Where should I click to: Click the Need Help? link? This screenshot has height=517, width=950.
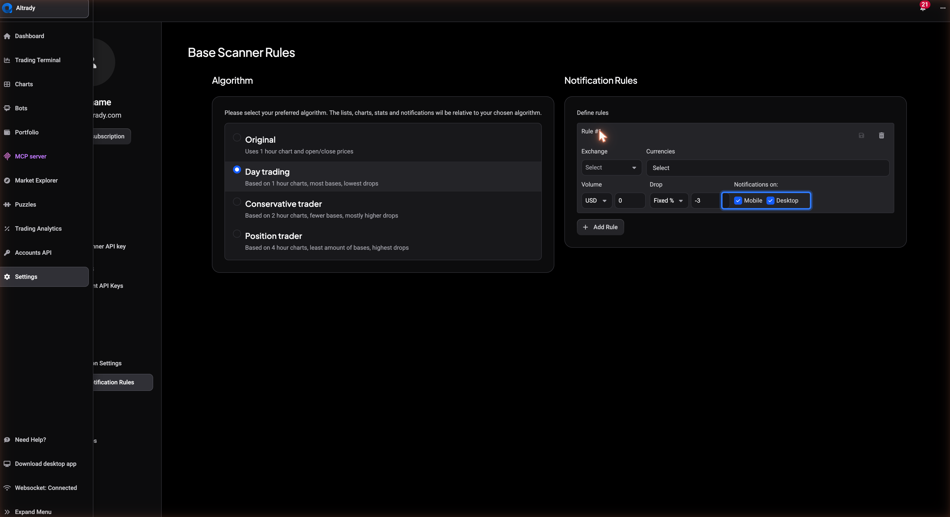point(30,440)
